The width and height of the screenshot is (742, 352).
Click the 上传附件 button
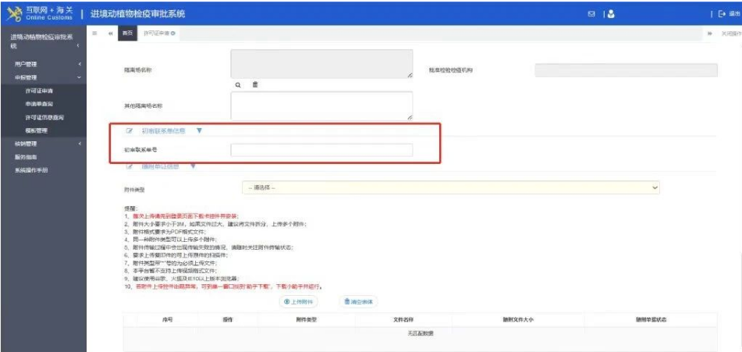pos(298,301)
